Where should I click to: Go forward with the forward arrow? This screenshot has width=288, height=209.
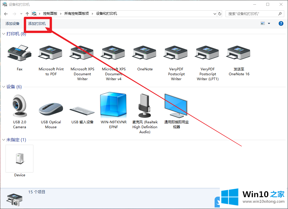(14, 14)
